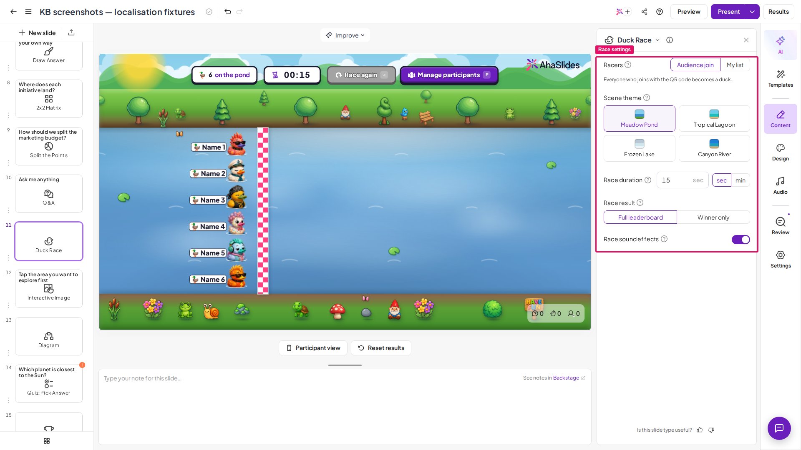Switch to the Content tab

780,119
